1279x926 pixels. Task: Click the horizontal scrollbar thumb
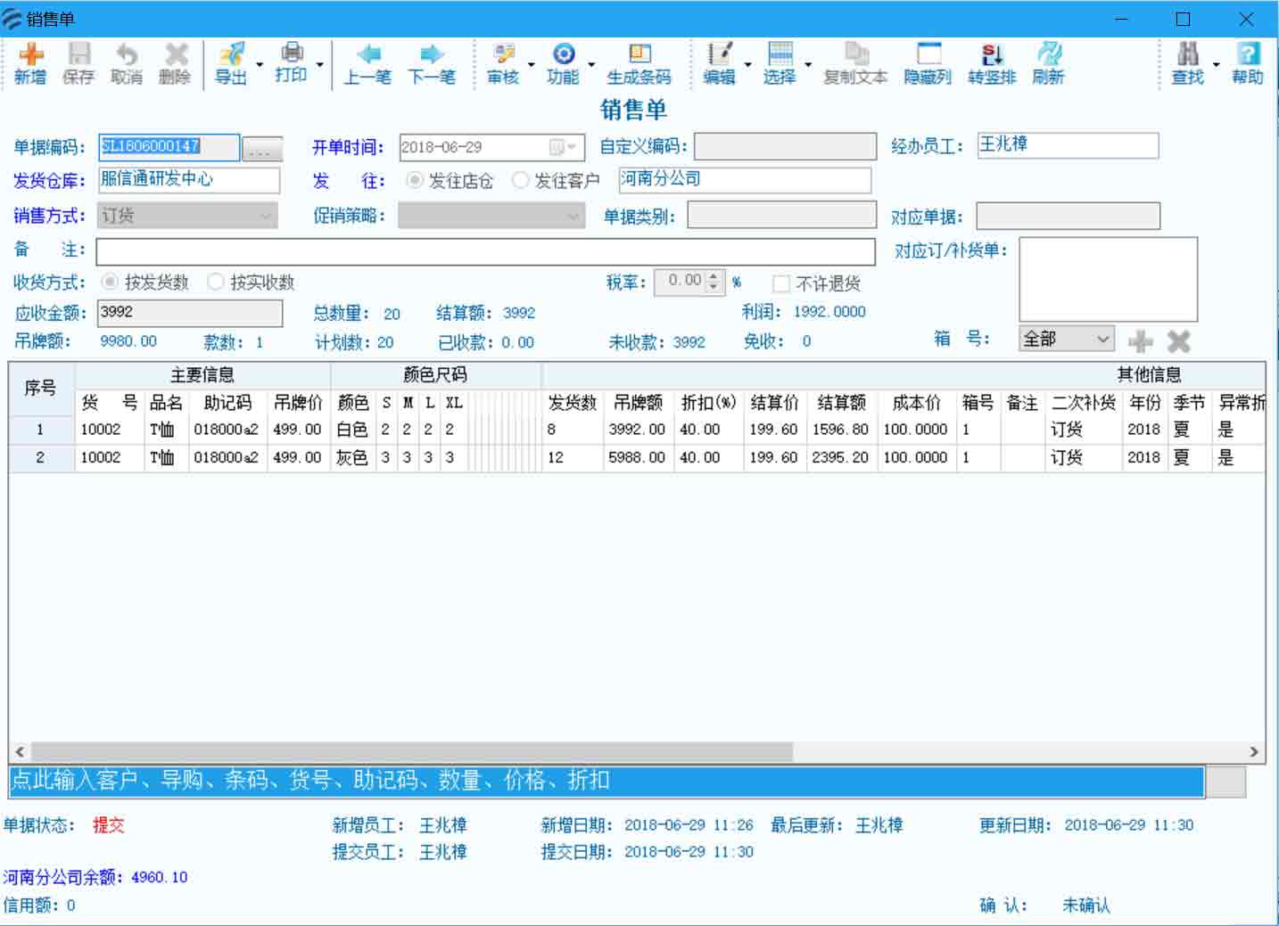[x=411, y=751]
